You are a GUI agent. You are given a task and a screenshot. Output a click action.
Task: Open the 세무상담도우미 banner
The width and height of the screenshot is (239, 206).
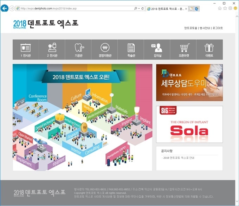pyautogui.click(x=189, y=82)
